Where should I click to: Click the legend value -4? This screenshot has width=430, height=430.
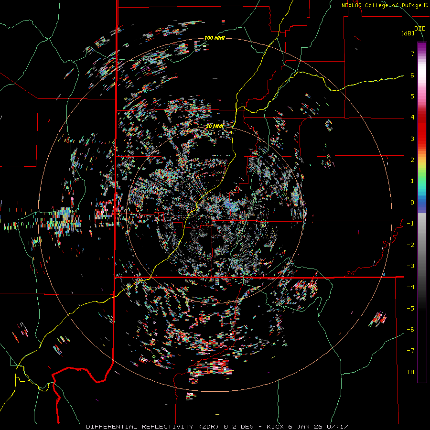tap(410, 287)
